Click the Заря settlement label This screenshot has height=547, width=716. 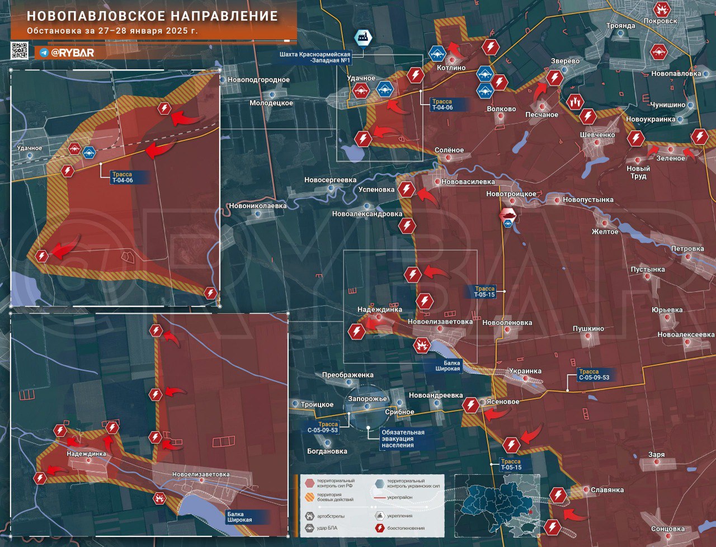pos(657,455)
